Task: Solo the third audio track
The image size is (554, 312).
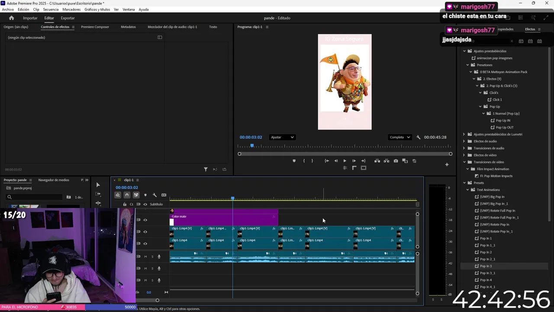Action: point(152,280)
